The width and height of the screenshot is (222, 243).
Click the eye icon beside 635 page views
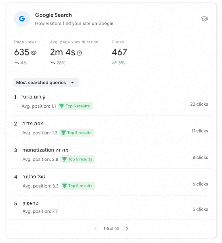pyautogui.click(x=34, y=53)
